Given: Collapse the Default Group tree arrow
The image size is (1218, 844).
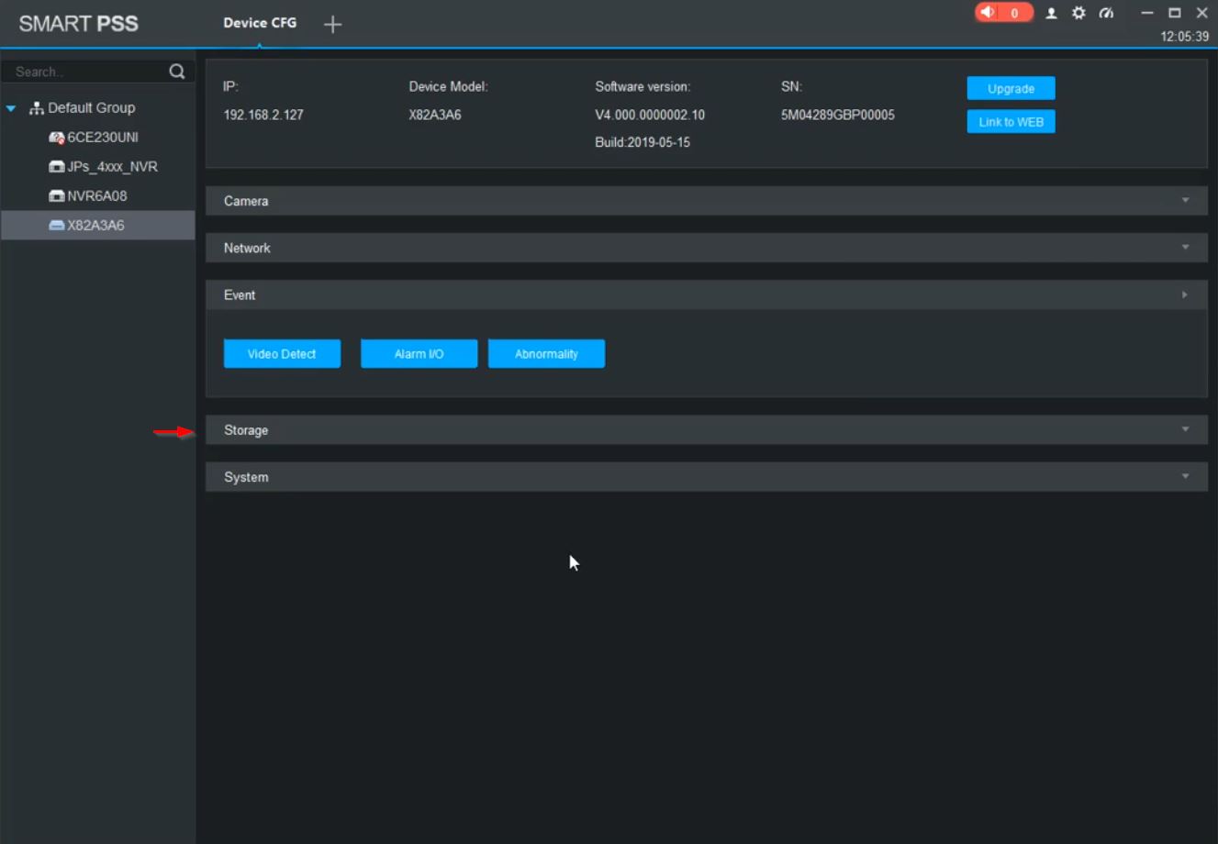Looking at the screenshot, I should (11, 108).
